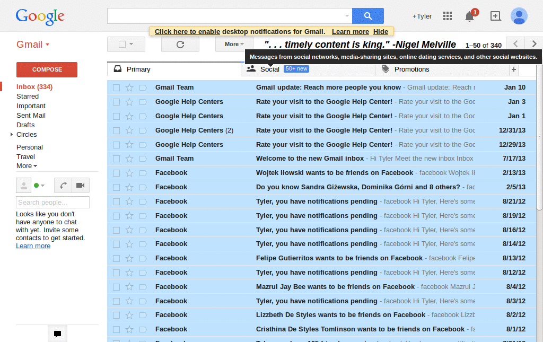
Task: Mark importance on Google Help Centers Jan 1 message
Action: [143, 116]
